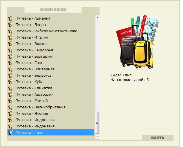The image size is (183, 147).
Task: Click the Куда: Ганг destination text
Action: click(121, 75)
